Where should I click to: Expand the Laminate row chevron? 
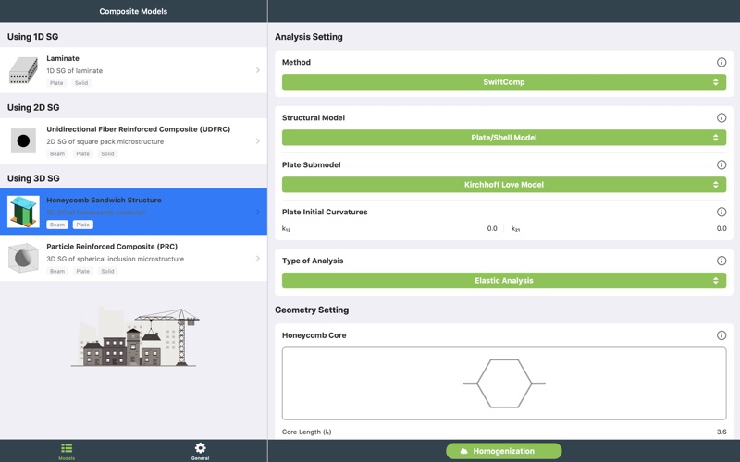click(x=258, y=70)
